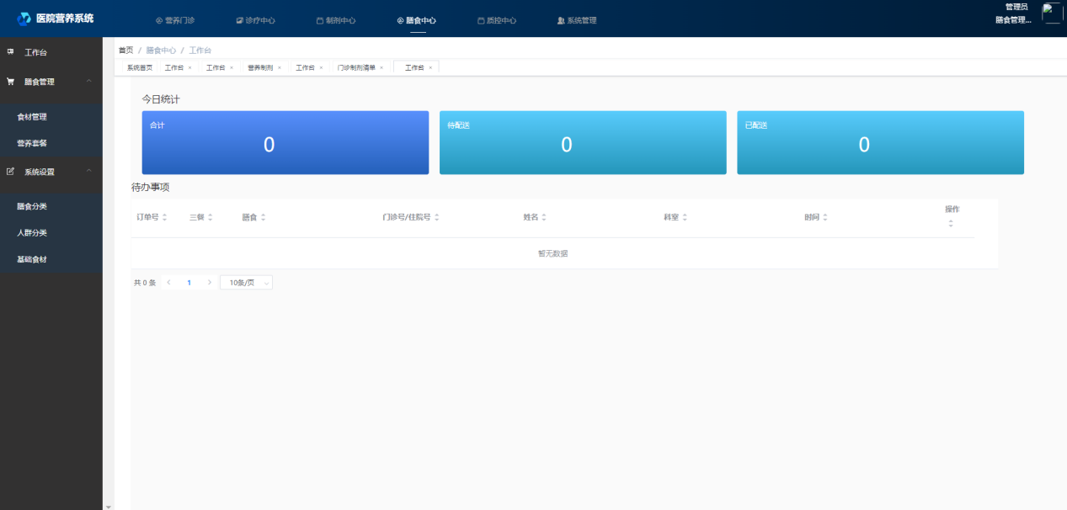1067x510 pixels.
Task: Open 诊疗中心 in the top navigation
Action: click(x=255, y=20)
